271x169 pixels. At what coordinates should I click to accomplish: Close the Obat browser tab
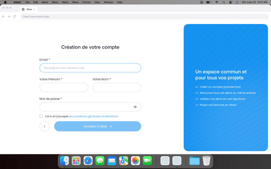(34, 9)
